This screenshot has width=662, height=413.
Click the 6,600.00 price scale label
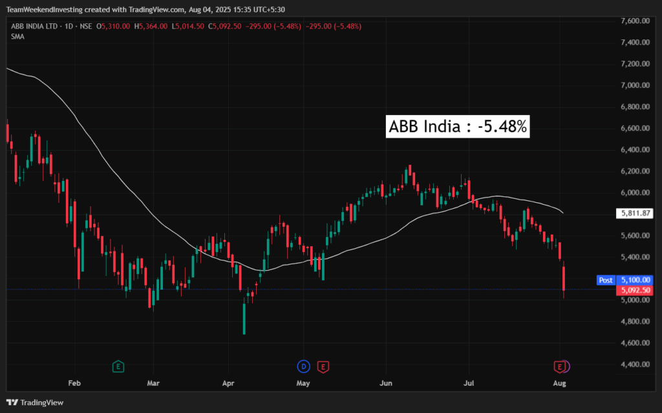[635, 128]
